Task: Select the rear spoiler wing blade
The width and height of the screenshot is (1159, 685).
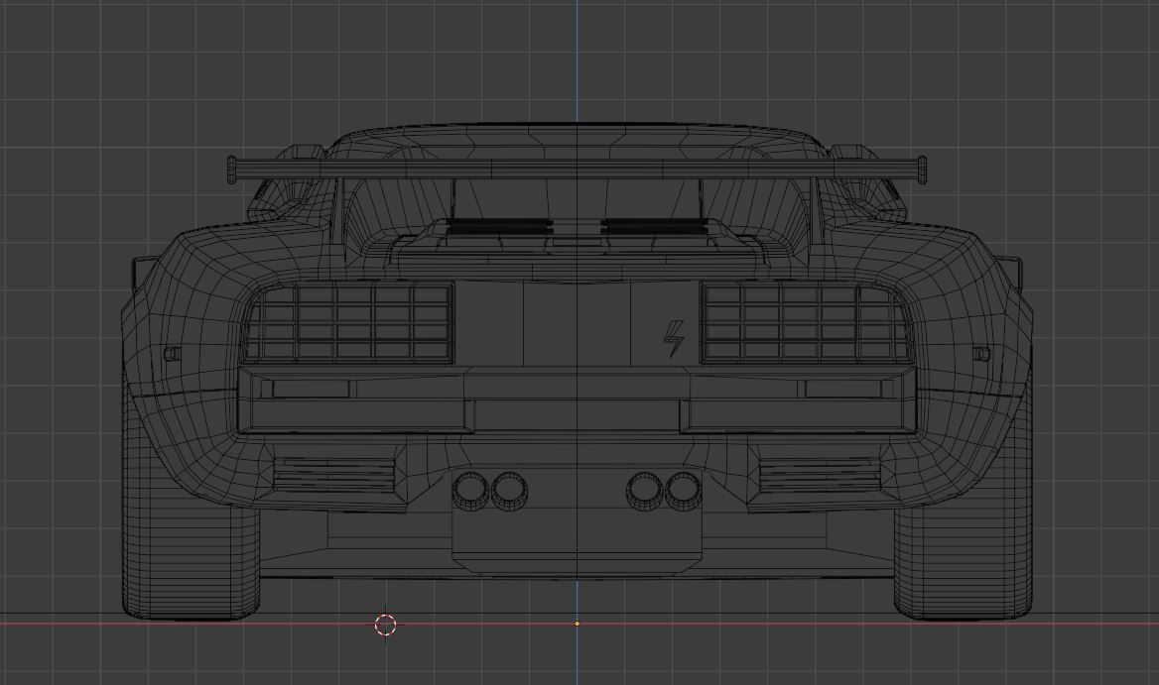Action: point(577,170)
